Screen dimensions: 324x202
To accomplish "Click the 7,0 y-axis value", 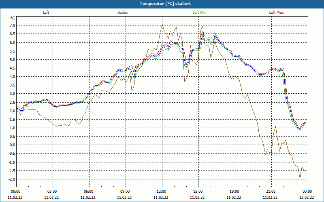I will tap(13, 25).
